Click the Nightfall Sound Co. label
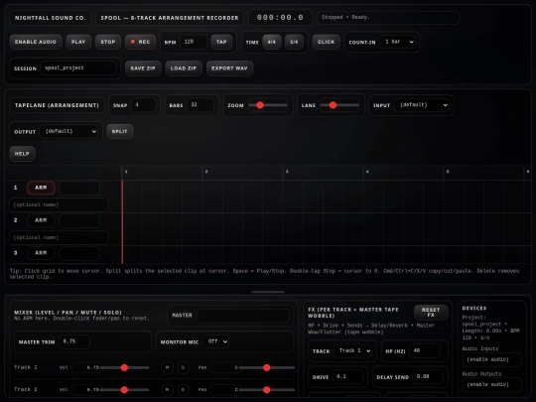Image resolution: width=536 pixels, height=402 pixels. (51, 18)
